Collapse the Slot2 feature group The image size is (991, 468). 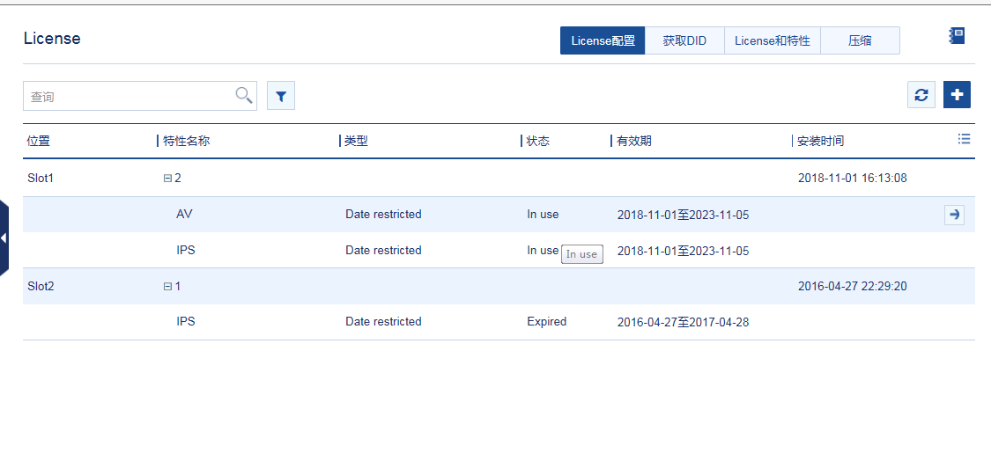167,287
